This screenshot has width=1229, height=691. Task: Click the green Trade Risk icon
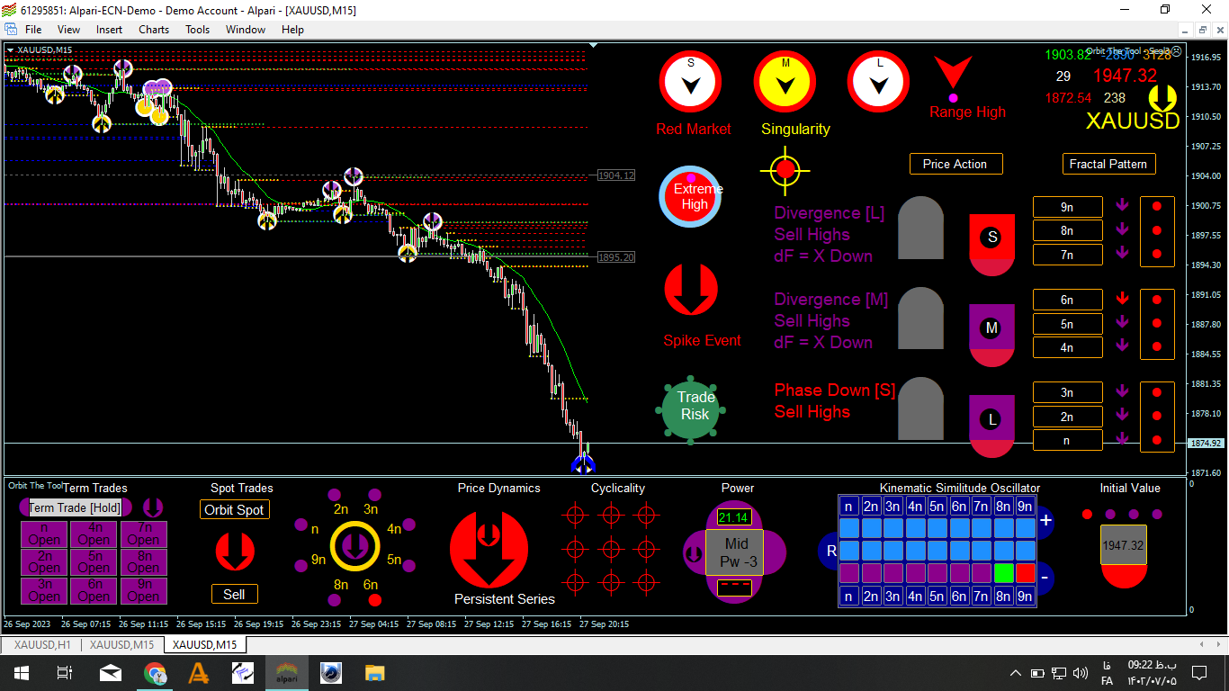[691, 409]
